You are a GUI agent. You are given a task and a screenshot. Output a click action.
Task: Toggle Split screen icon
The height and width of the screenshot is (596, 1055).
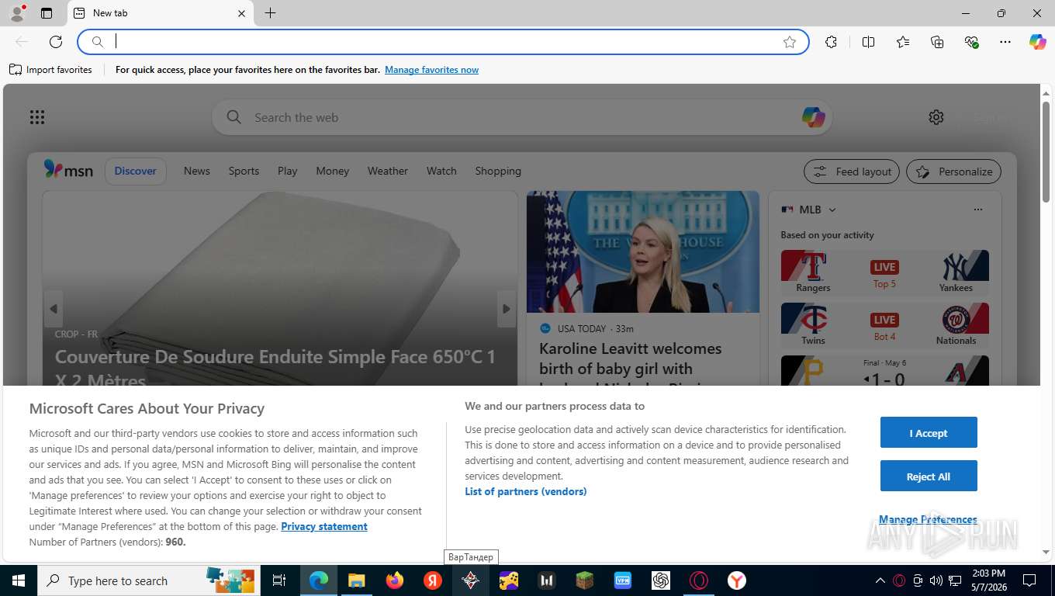pos(868,42)
